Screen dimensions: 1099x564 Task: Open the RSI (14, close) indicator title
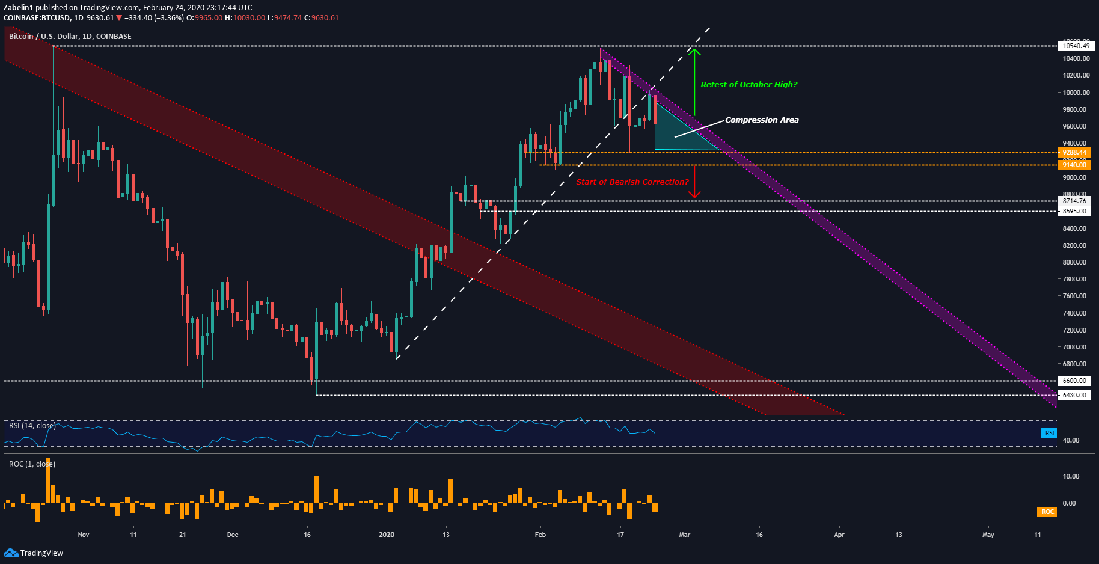(x=32, y=426)
